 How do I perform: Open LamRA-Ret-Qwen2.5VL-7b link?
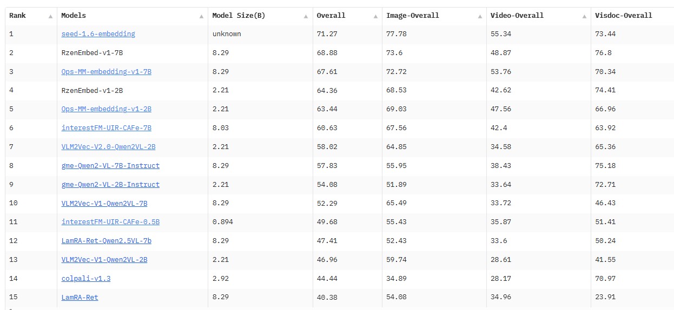pyautogui.click(x=106, y=241)
